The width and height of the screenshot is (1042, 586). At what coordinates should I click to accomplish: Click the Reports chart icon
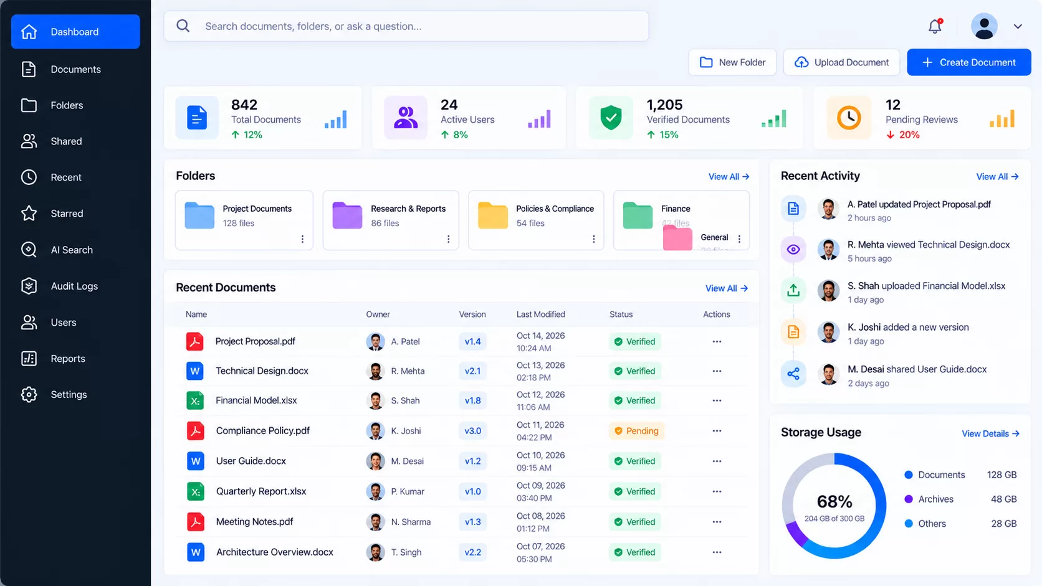(x=29, y=358)
